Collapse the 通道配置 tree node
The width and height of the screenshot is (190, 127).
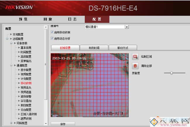coord(11,65)
